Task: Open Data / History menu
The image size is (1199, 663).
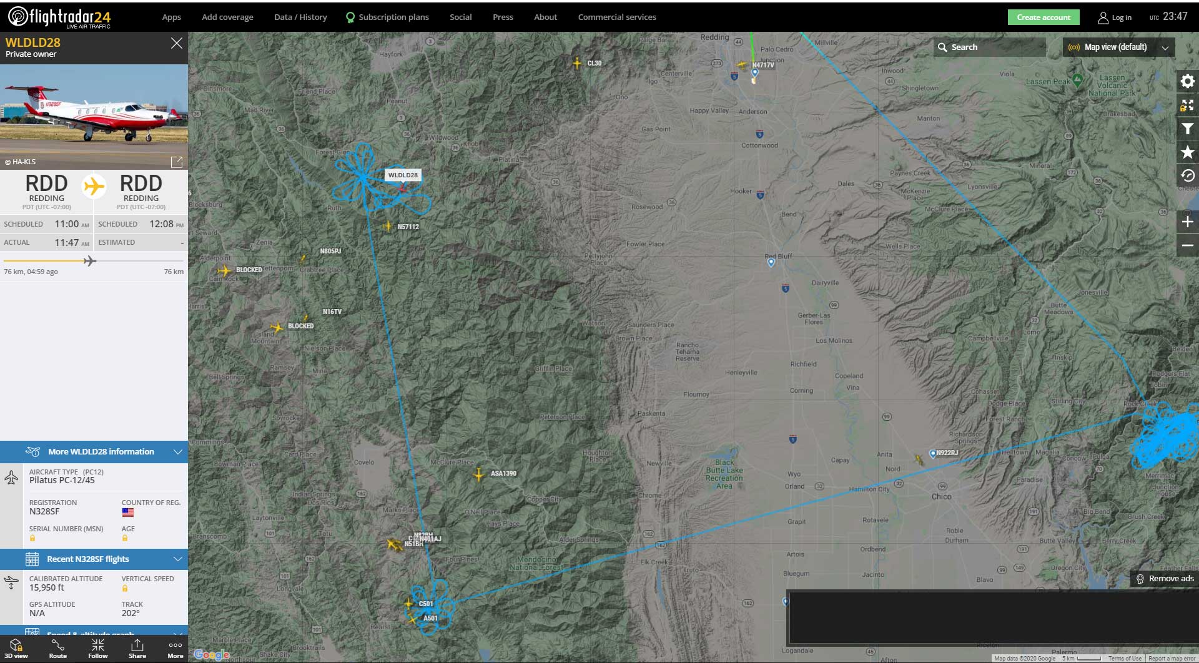Action: coord(300,17)
